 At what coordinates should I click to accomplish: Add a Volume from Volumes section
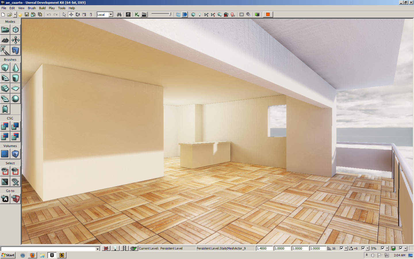(16, 154)
